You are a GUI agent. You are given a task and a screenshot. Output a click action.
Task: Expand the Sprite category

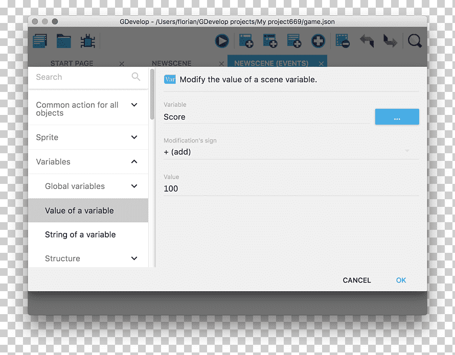coord(88,137)
